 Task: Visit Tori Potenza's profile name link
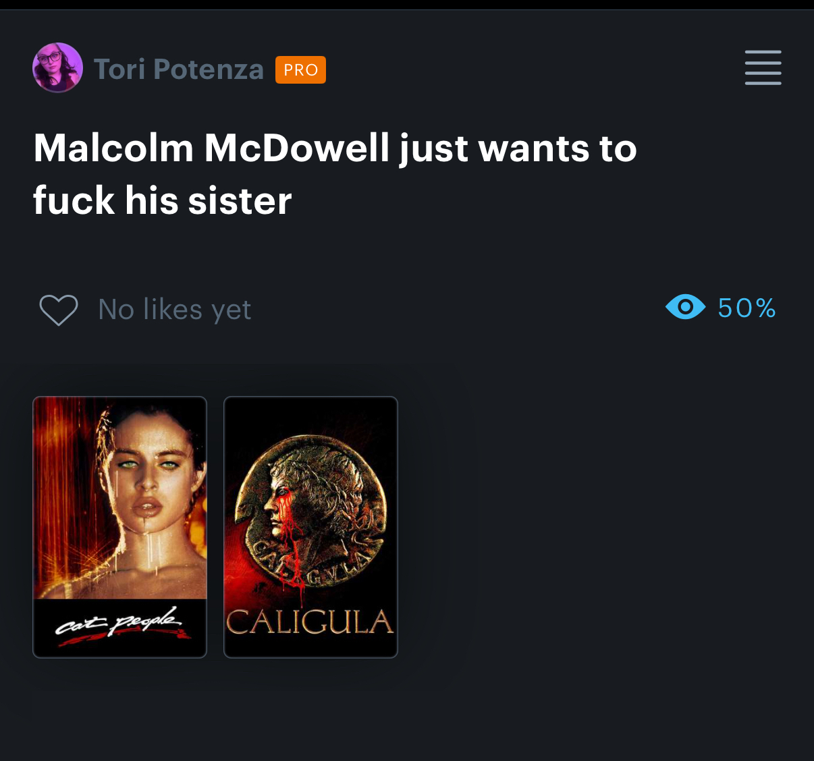click(x=178, y=69)
